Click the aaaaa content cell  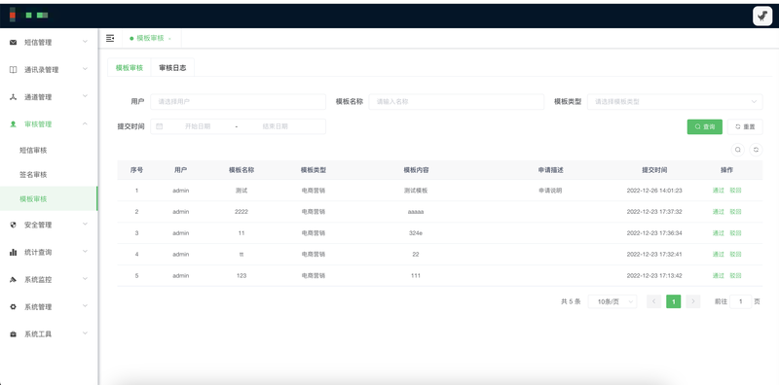click(x=416, y=212)
